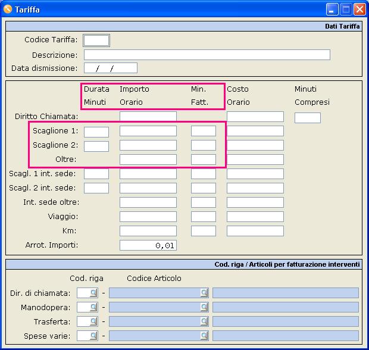Image resolution: width=369 pixels, height=350 pixels.
Task: Open Codice Articolo lookup for Dir. di chiamata
Action: coord(204,293)
